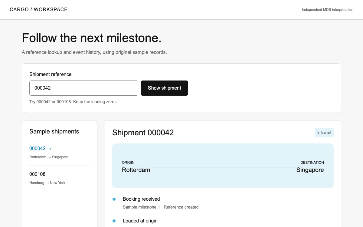Viewport: 363px width, 227px height.
Task: Click the Hamburg → New York route text
Action: [47, 183]
